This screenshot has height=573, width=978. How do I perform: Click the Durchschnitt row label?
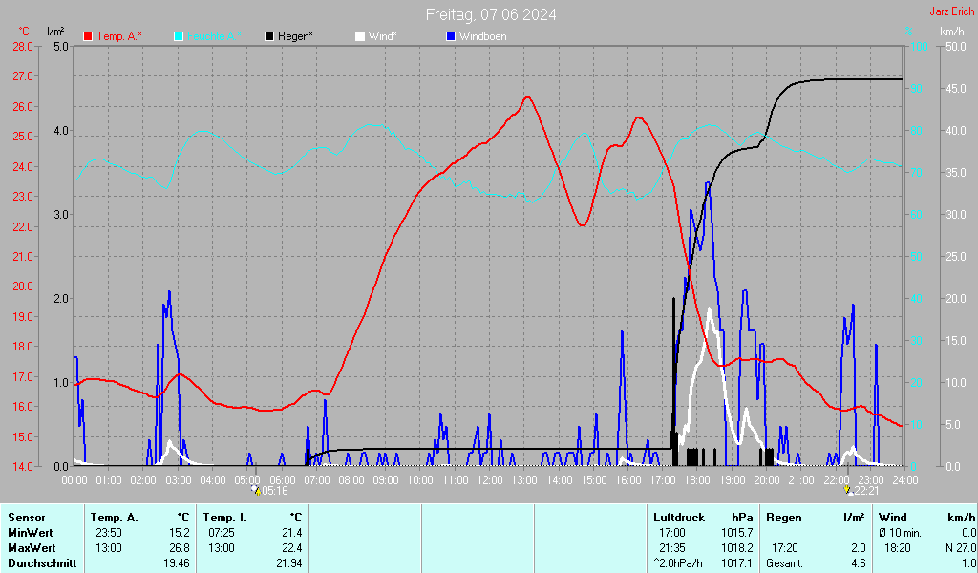pos(41,563)
